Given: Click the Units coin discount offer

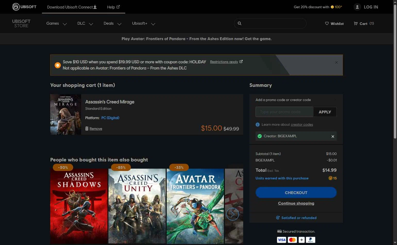Looking at the screenshot, I should coord(318,7).
